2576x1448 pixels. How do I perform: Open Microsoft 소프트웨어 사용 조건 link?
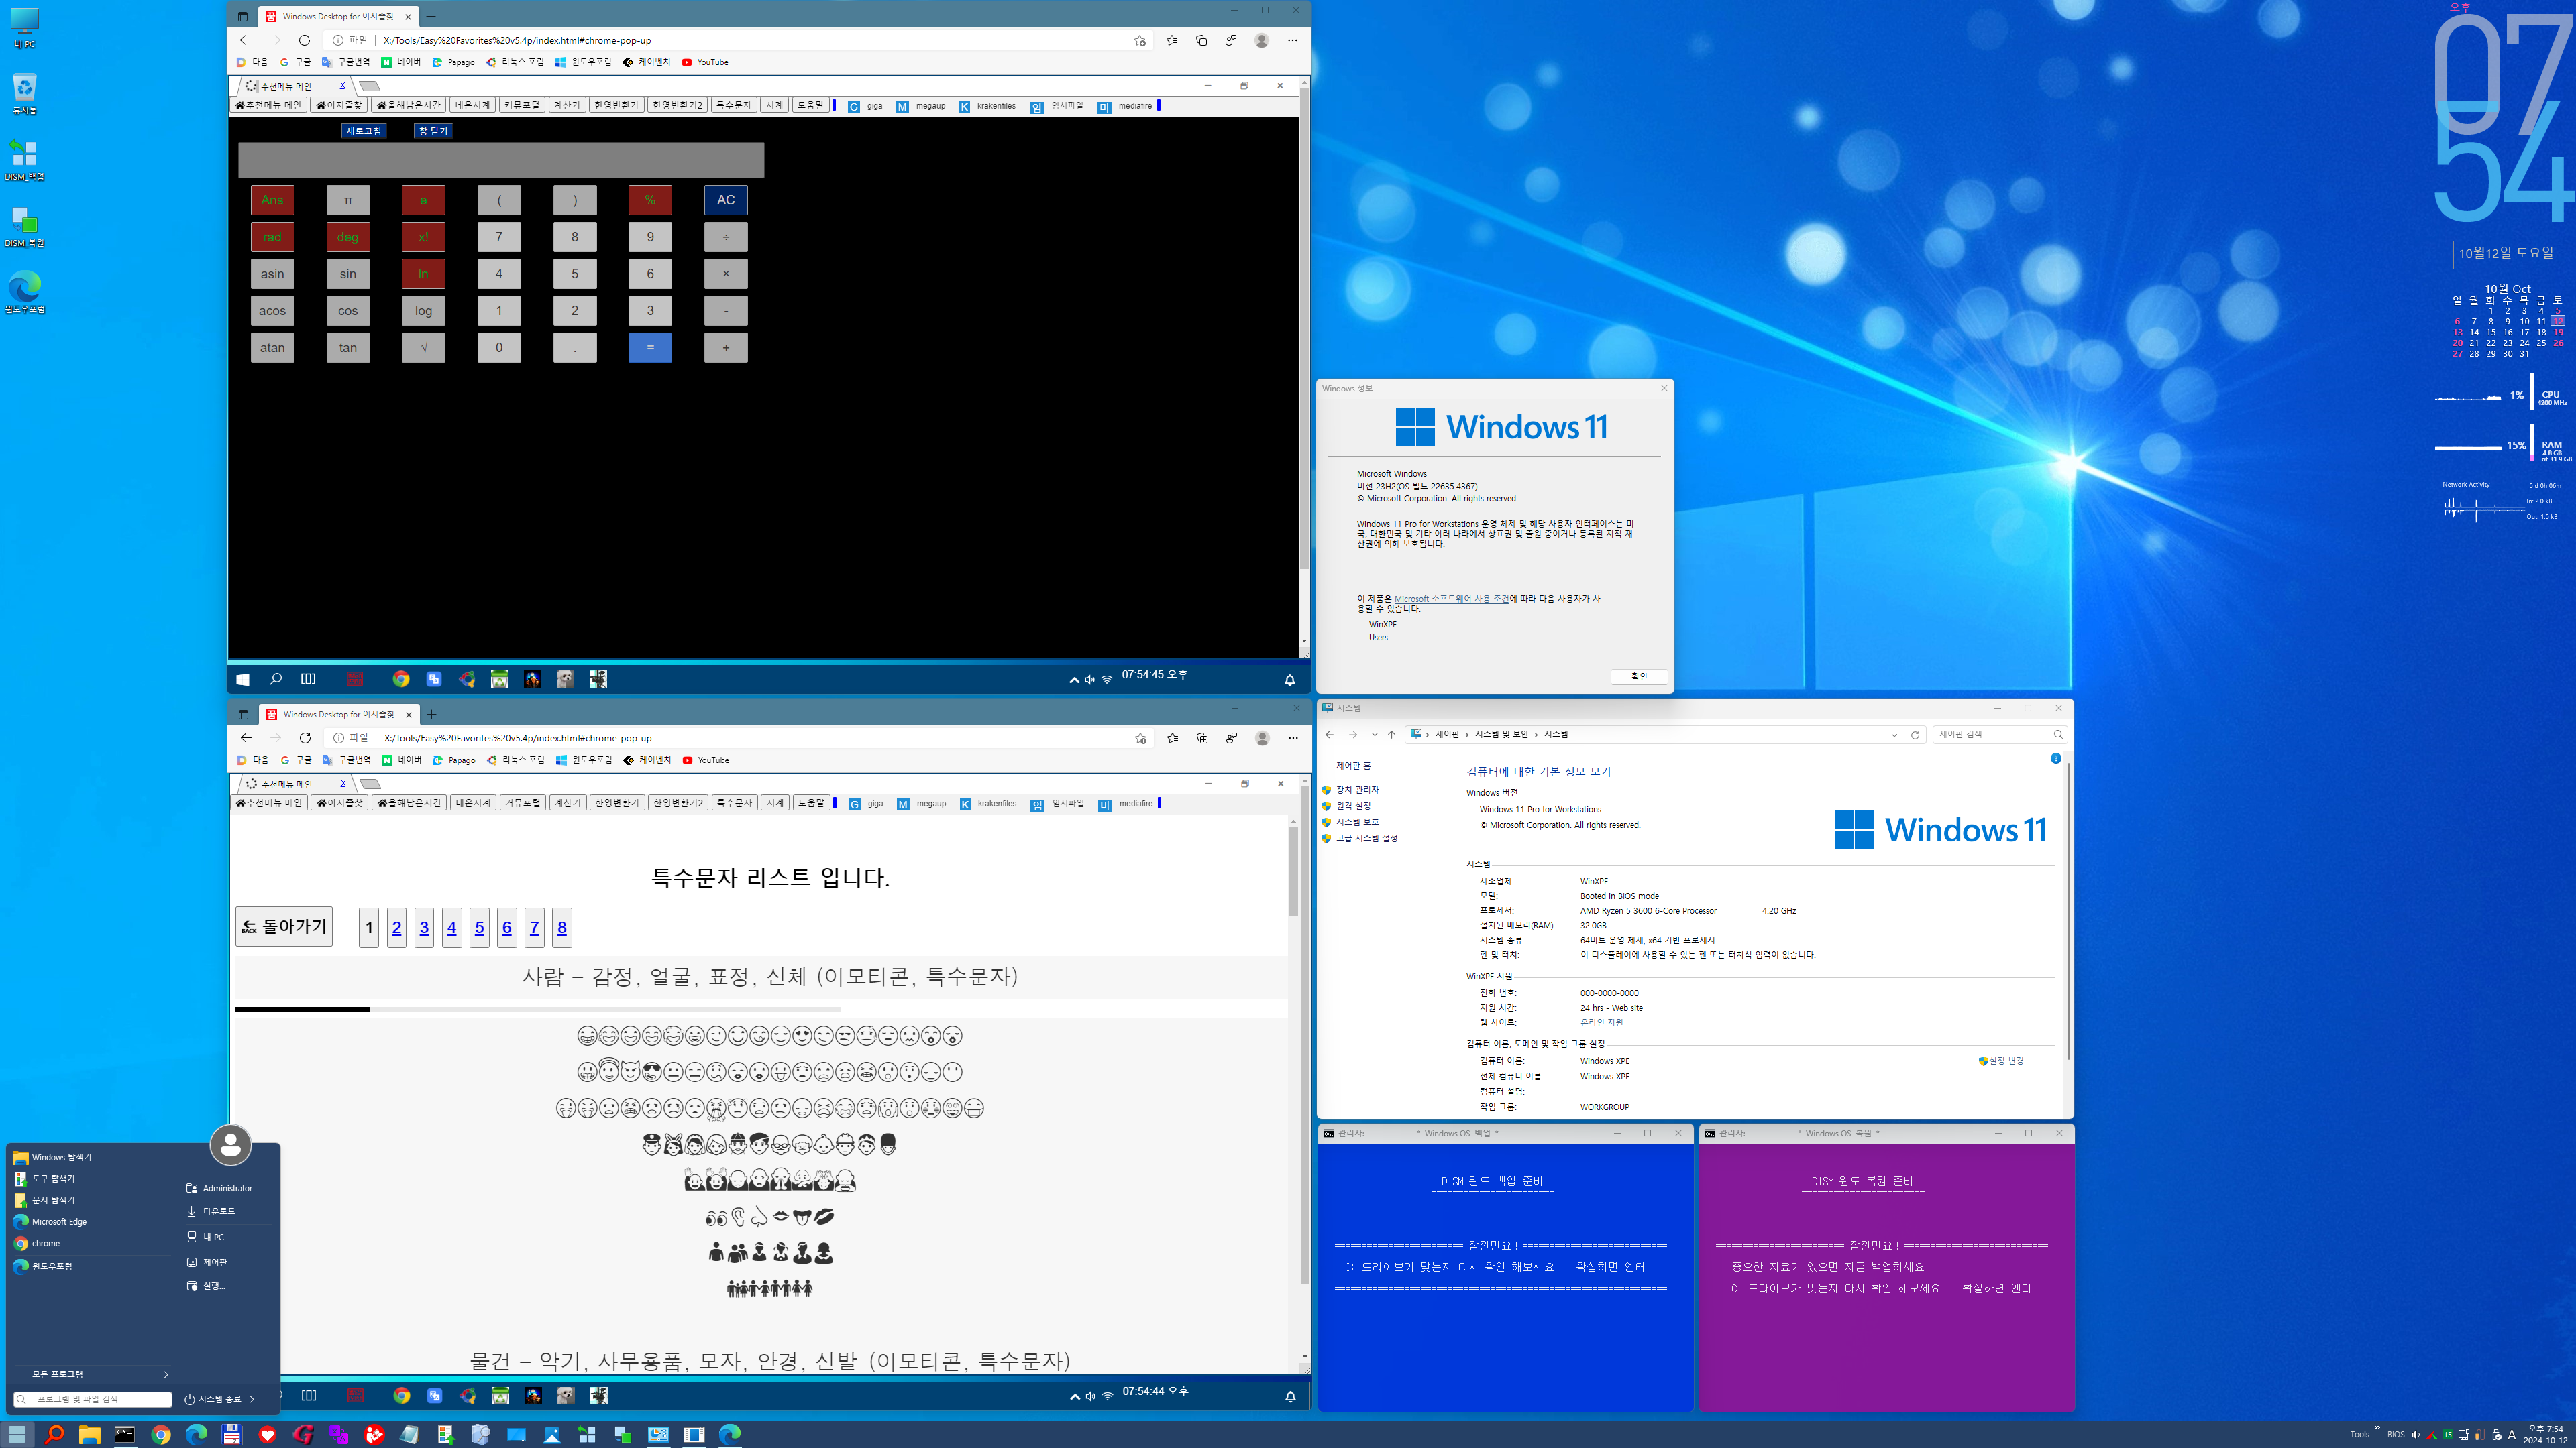tap(1451, 599)
